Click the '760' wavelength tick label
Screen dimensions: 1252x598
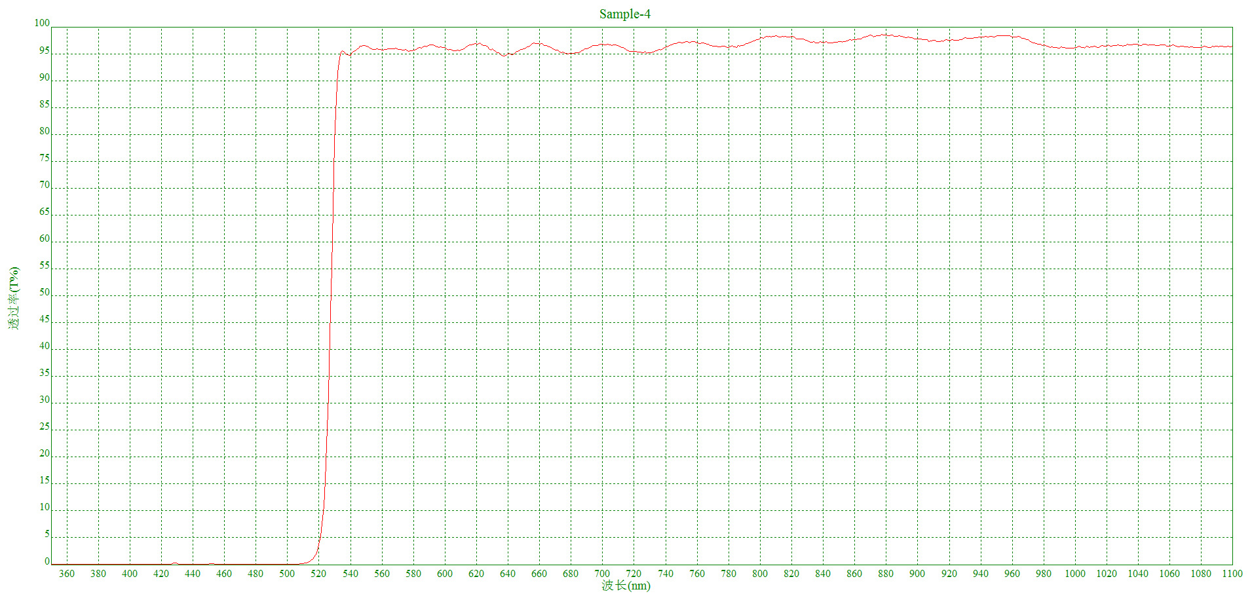697,574
